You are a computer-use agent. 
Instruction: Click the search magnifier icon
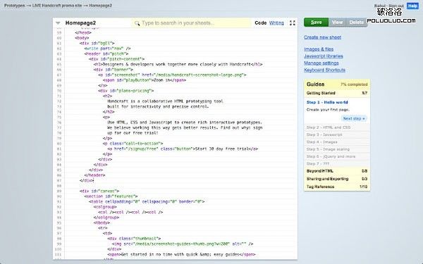137,23
